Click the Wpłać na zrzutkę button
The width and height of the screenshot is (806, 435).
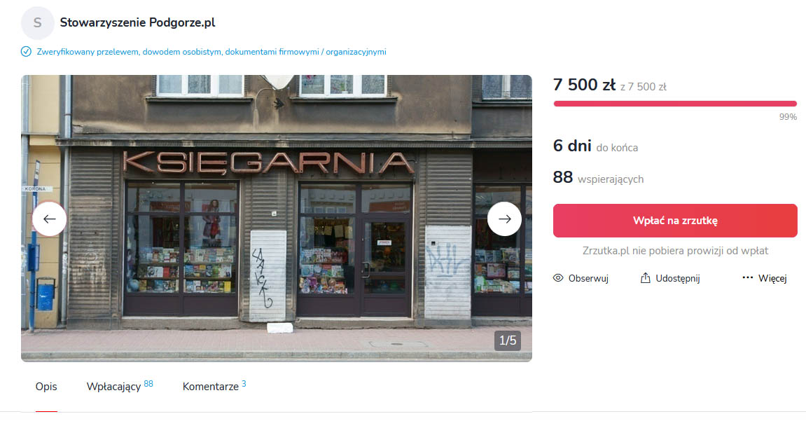[675, 221]
